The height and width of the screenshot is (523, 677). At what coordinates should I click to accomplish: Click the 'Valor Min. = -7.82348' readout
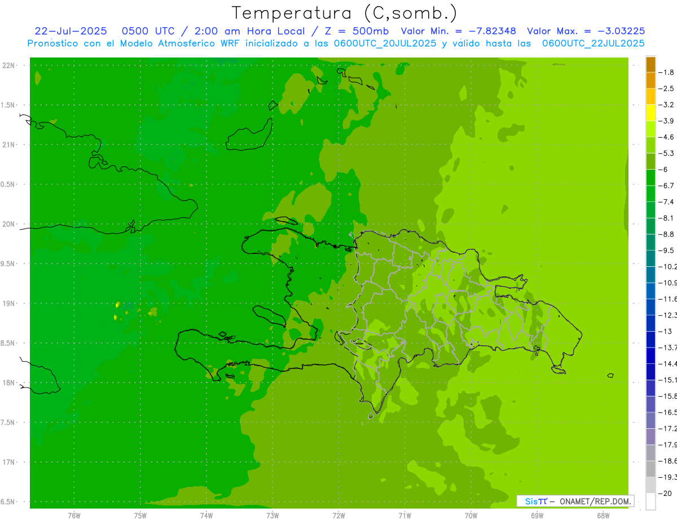pos(460,31)
